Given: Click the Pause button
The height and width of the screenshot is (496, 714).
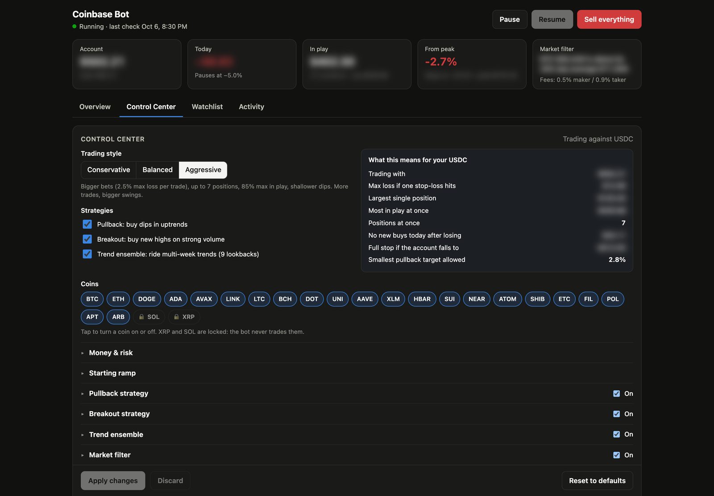Looking at the screenshot, I should tap(510, 19).
